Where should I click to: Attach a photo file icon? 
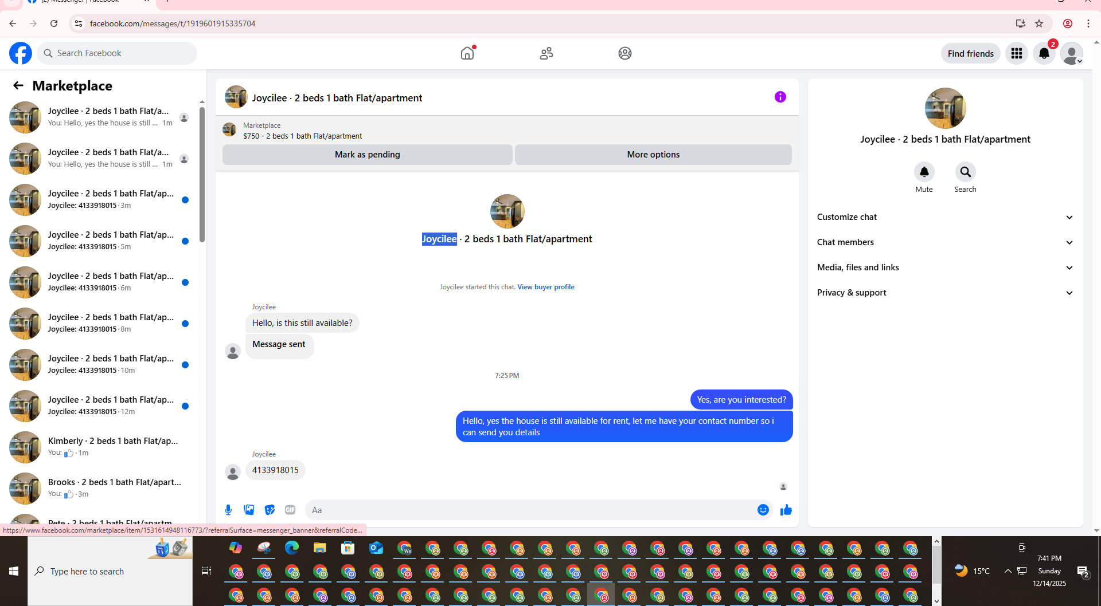[x=249, y=510]
